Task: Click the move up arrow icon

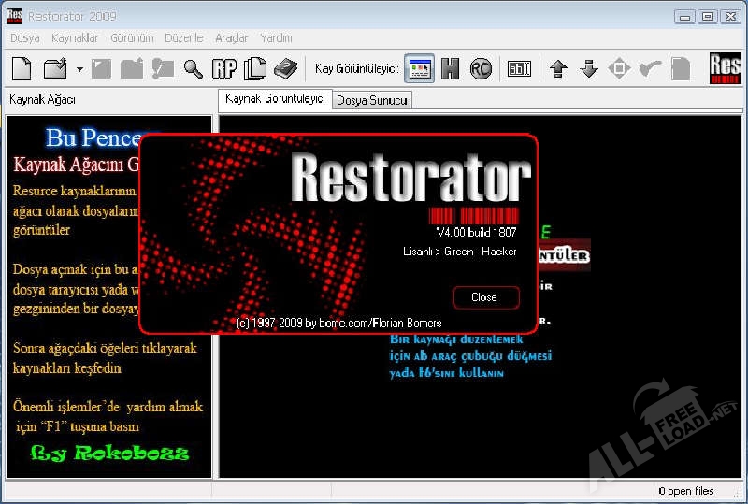Action: click(x=559, y=68)
